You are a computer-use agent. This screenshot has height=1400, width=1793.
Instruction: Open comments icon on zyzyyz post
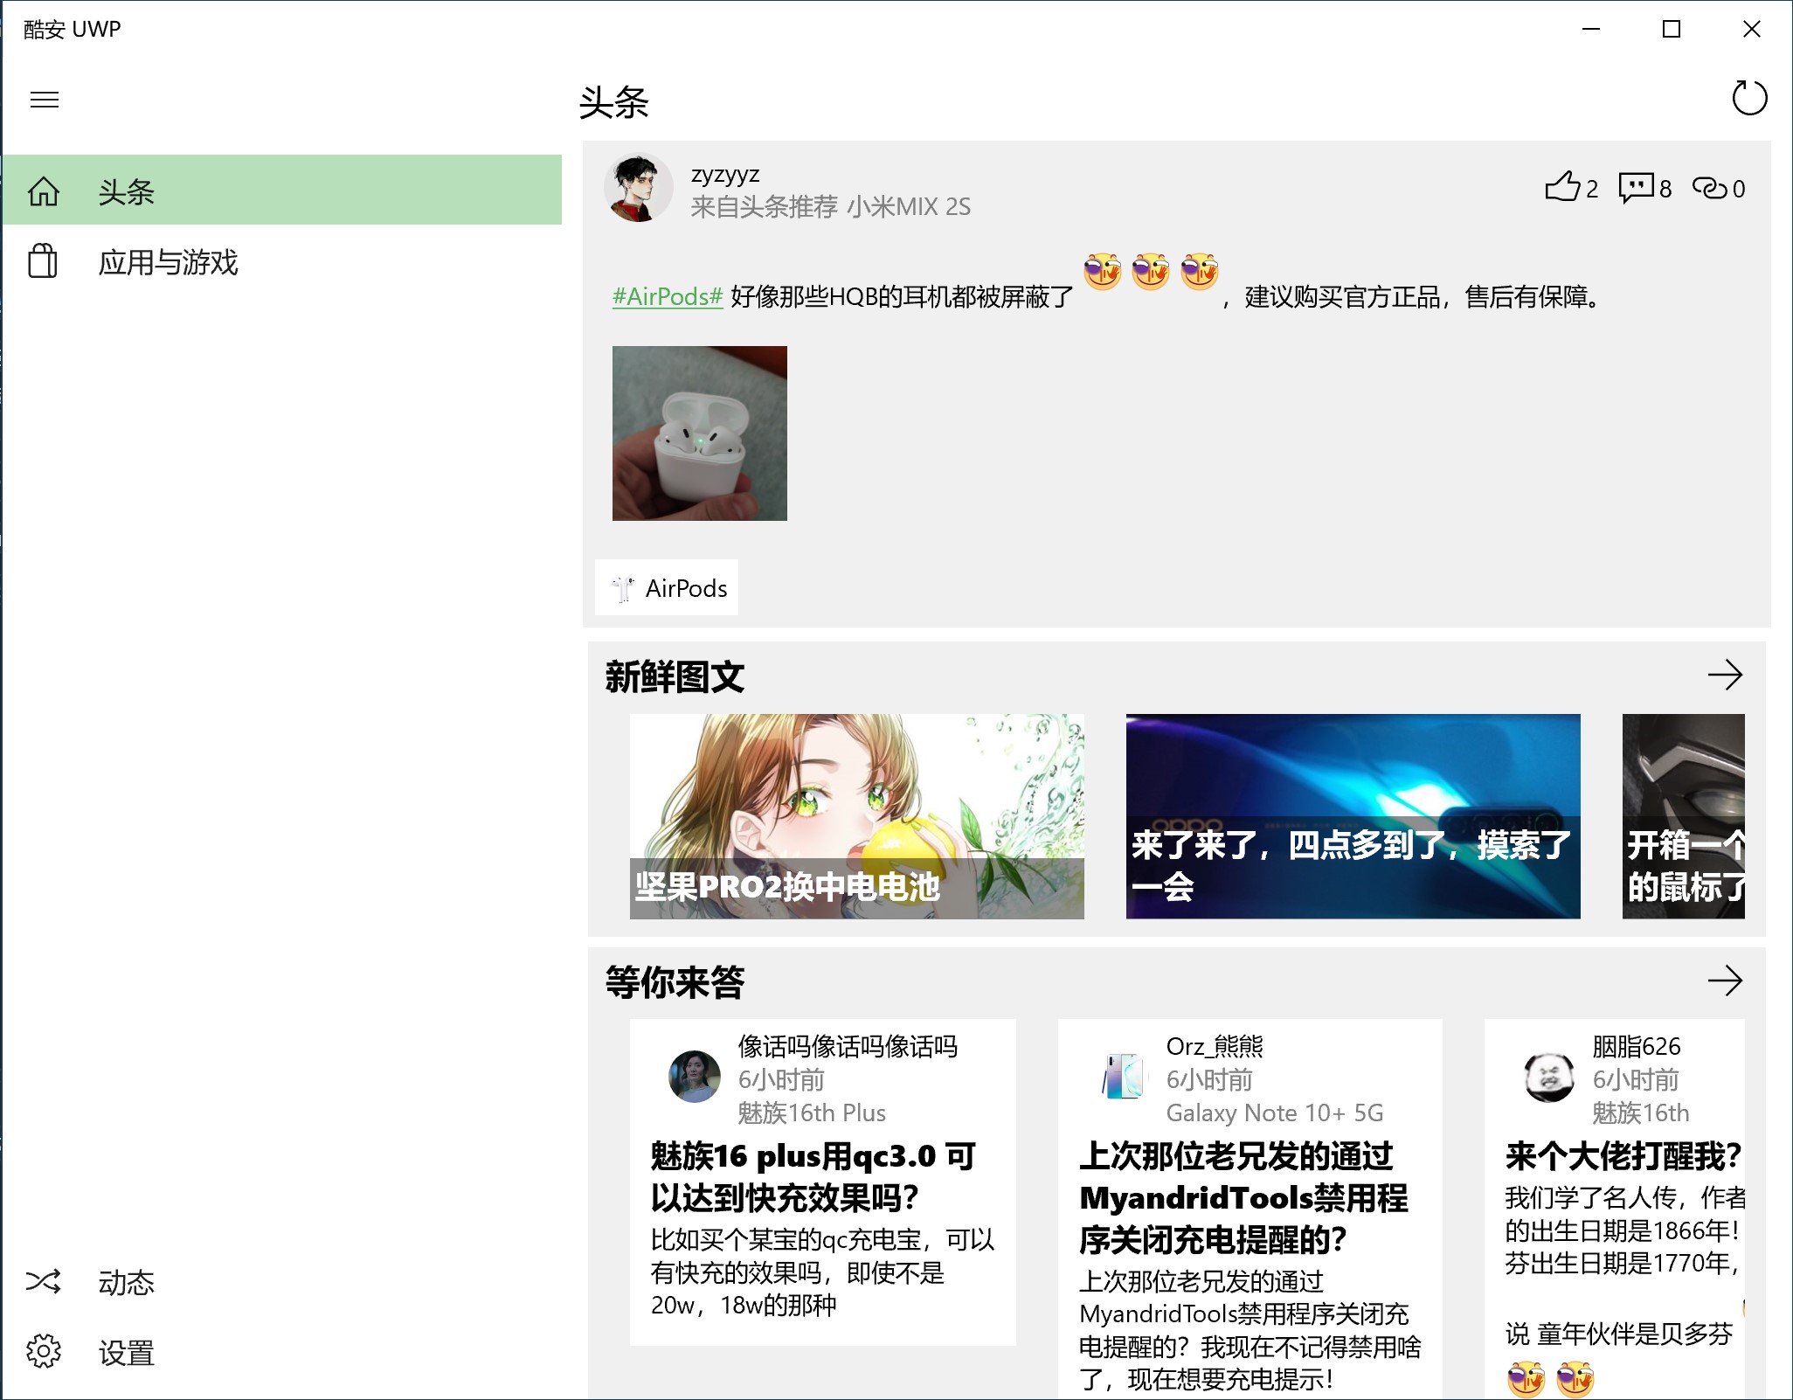click(x=1636, y=187)
